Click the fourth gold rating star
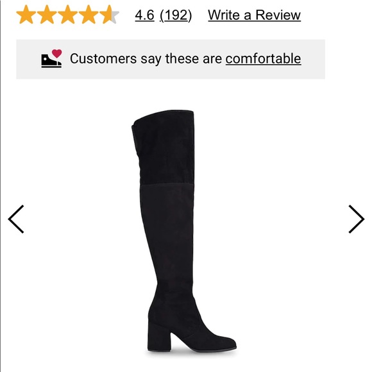Screen dimensions: 372x372 pyautogui.click(x=89, y=15)
